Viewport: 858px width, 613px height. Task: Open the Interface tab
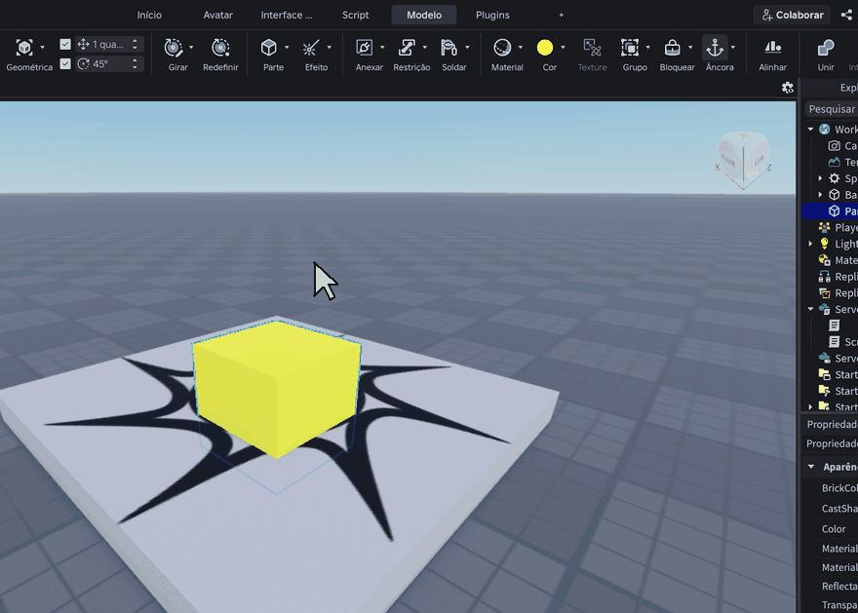[287, 15]
